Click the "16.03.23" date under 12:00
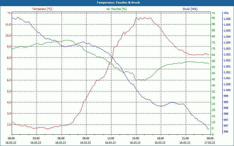 (x=110, y=142)
